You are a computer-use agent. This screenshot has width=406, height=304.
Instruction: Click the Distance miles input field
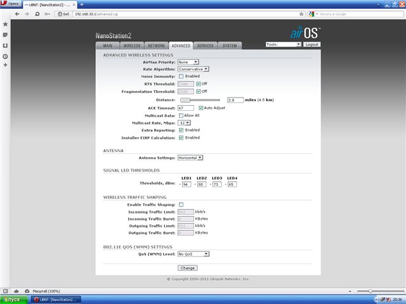(x=235, y=100)
